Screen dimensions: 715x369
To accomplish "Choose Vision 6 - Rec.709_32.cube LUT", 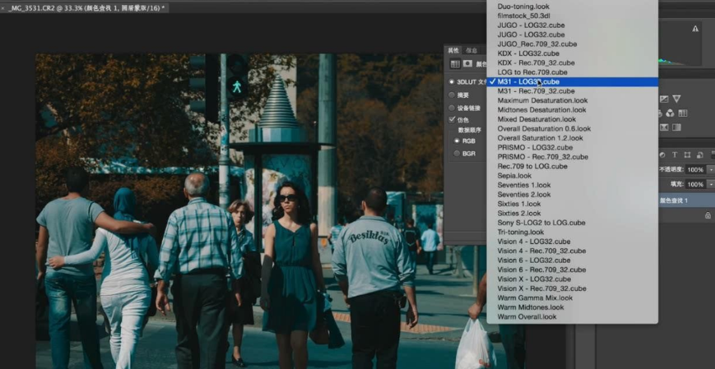I will pyautogui.click(x=573, y=270).
